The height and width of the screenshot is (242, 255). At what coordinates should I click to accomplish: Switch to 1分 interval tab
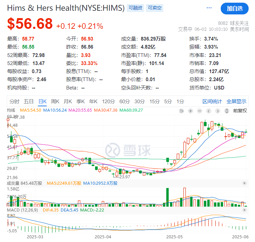tap(180, 102)
